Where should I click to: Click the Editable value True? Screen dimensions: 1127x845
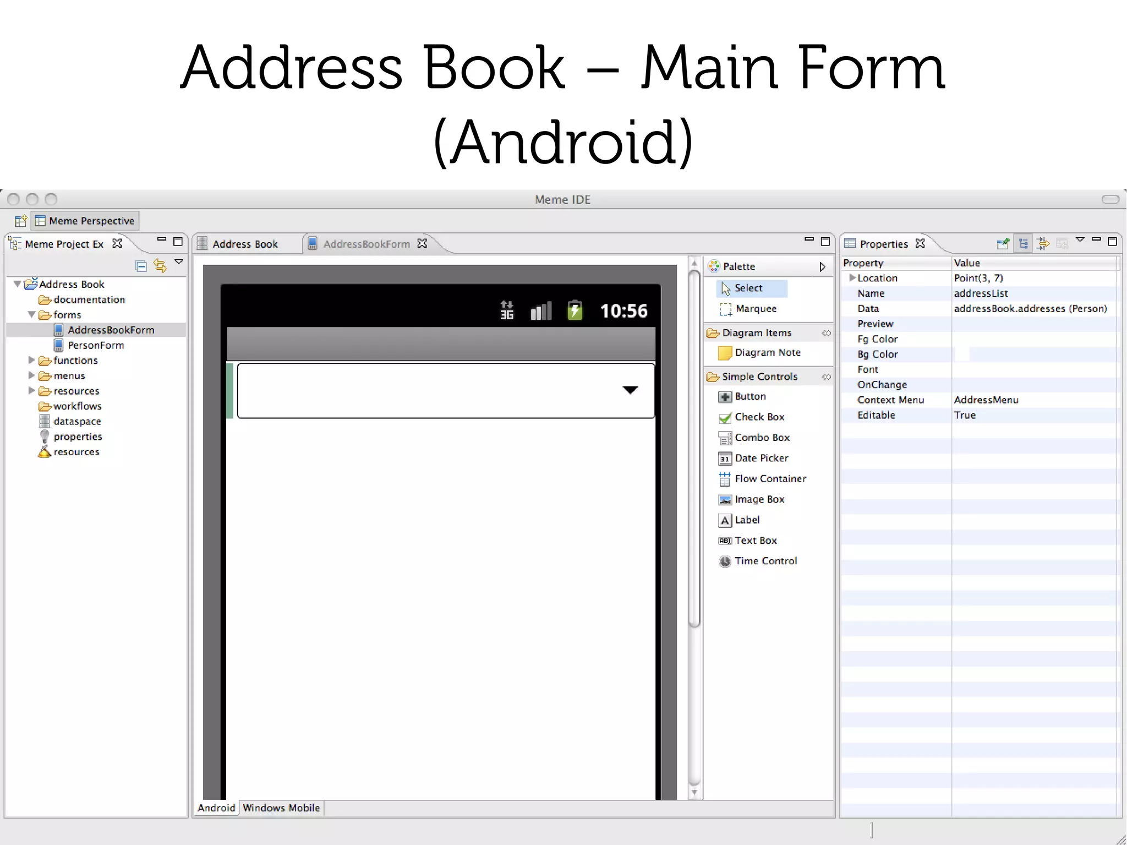(965, 415)
